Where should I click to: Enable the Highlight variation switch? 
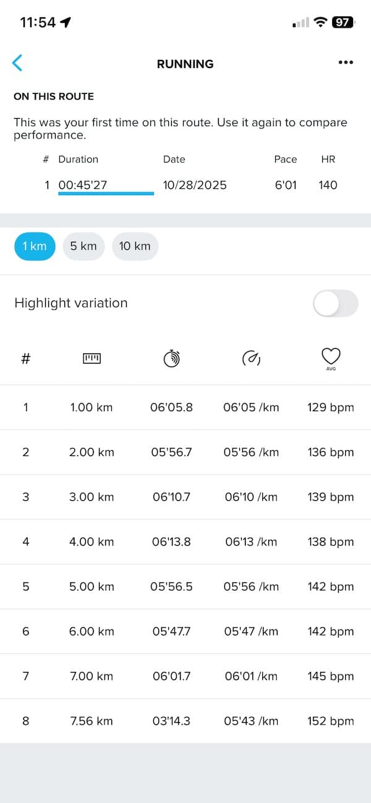coord(335,304)
